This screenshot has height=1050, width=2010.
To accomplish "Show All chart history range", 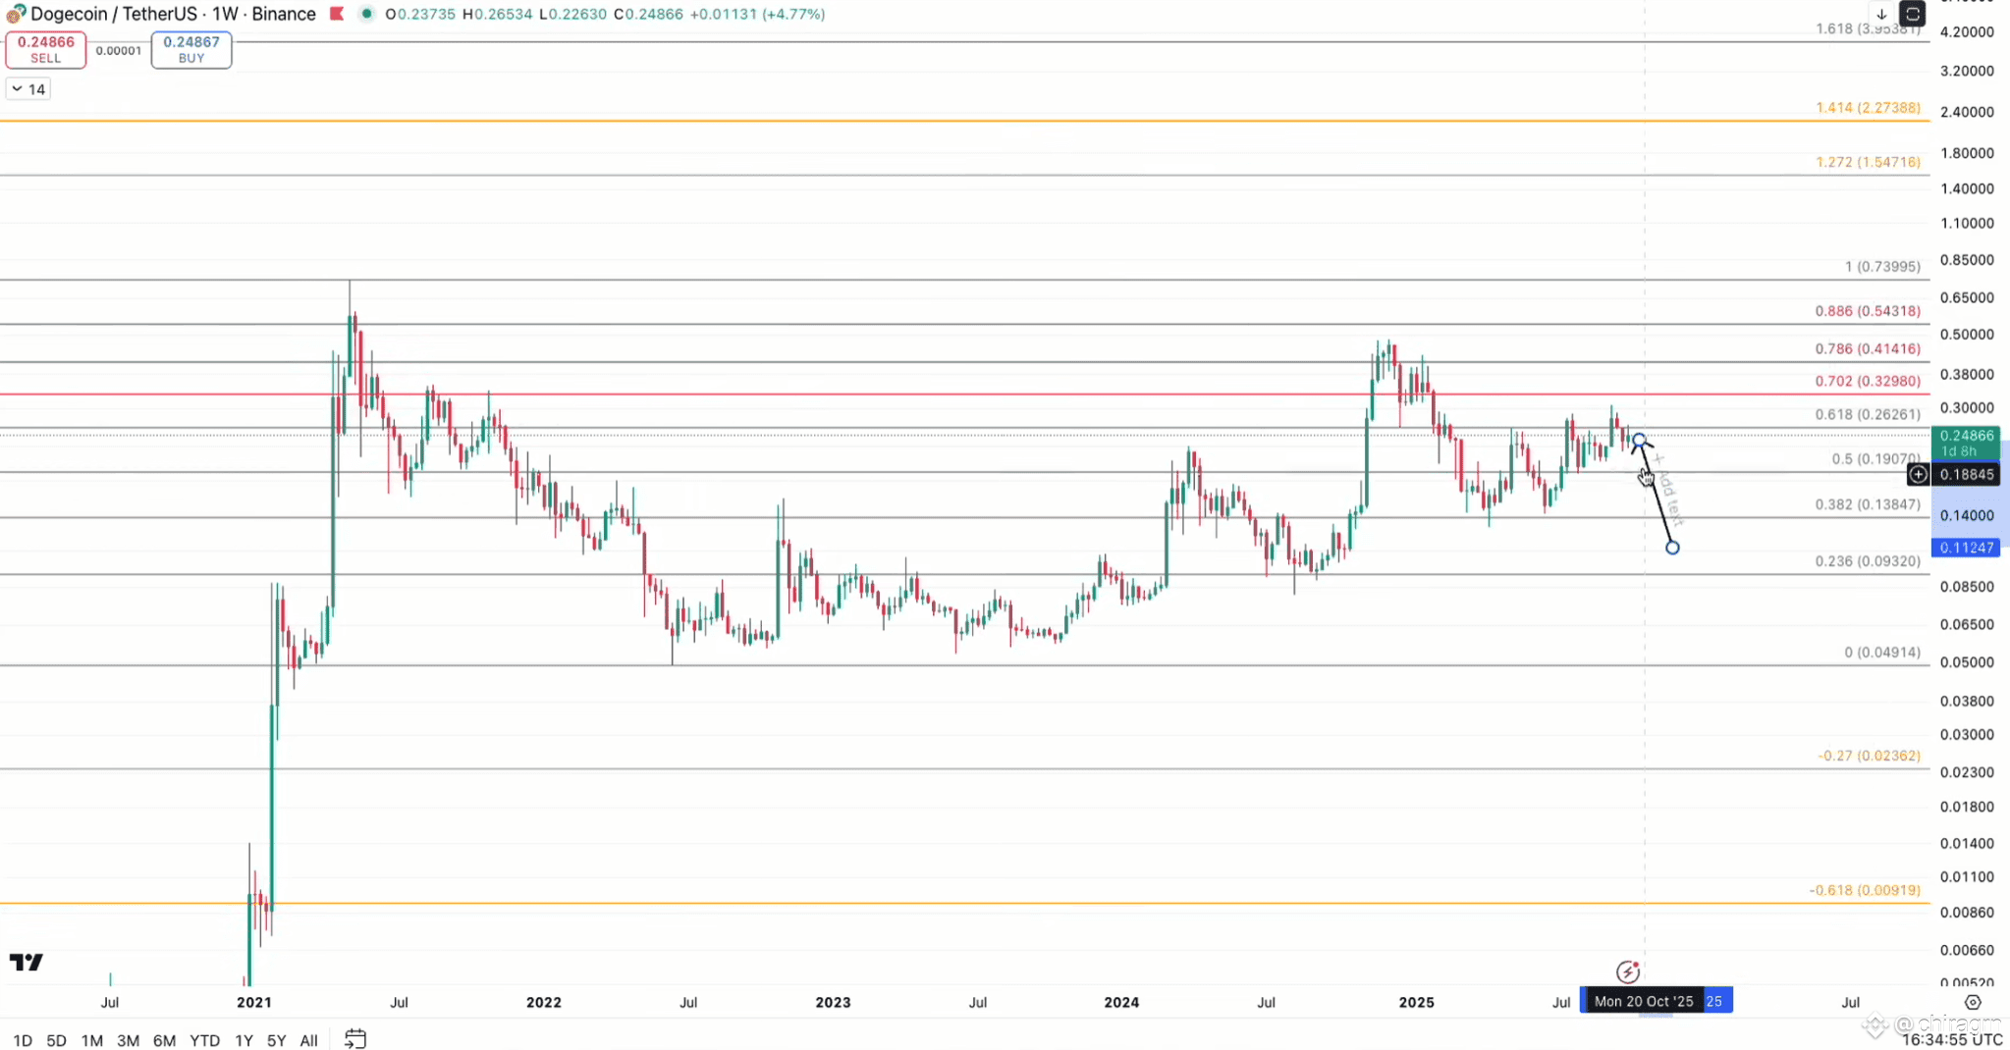I will (308, 1040).
